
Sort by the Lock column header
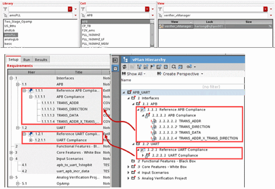(x=209, y=22)
